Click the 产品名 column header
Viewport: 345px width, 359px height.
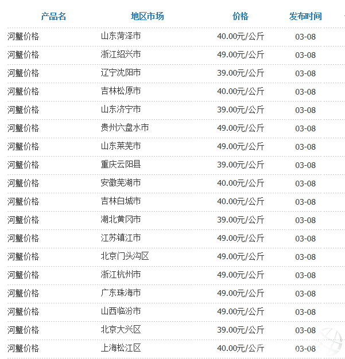coord(53,16)
